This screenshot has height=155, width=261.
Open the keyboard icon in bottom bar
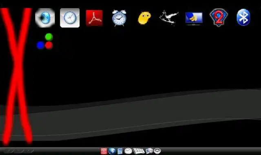point(139,151)
